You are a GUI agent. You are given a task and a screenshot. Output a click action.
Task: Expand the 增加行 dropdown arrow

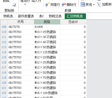pyautogui.click(x=25, y=4)
